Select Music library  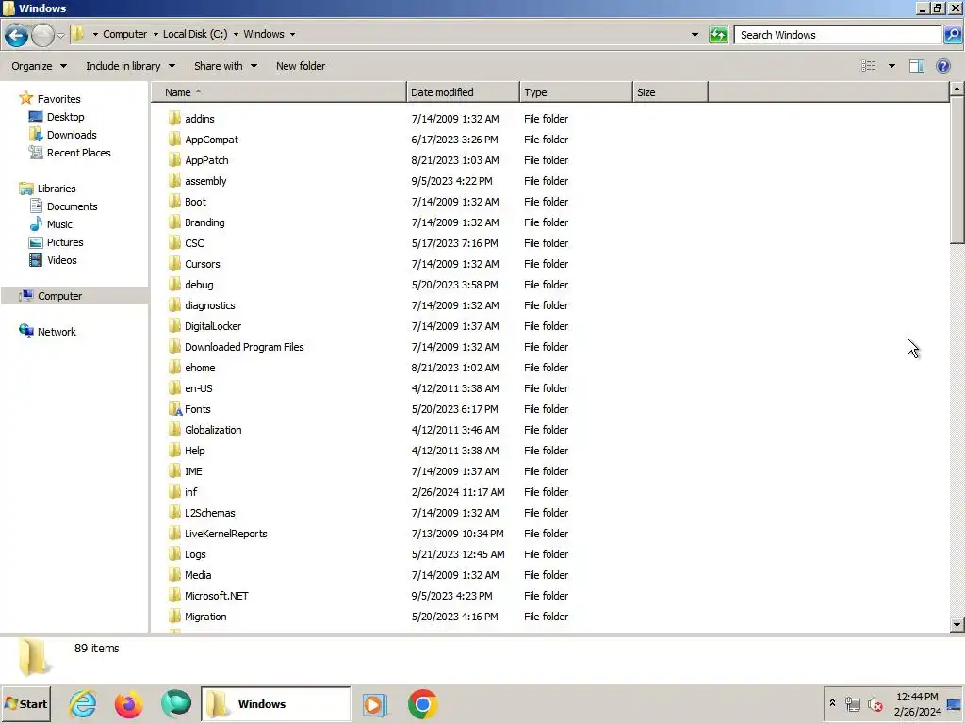tap(59, 224)
